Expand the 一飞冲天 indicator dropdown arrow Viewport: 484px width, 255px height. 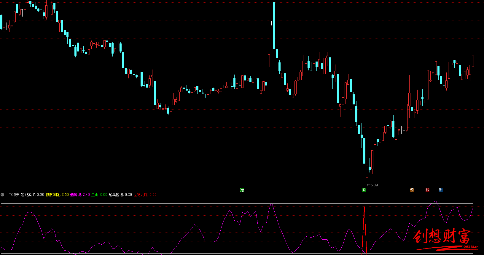2,195
